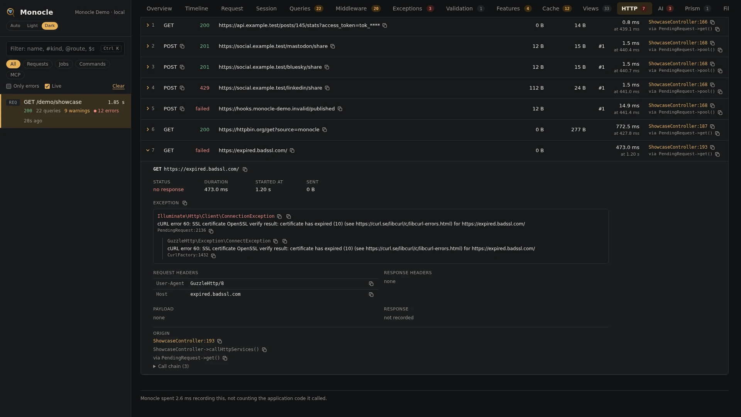The image size is (741, 417).
Task: Collapse the expired.badssl.com row 7
Action: pos(148,150)
